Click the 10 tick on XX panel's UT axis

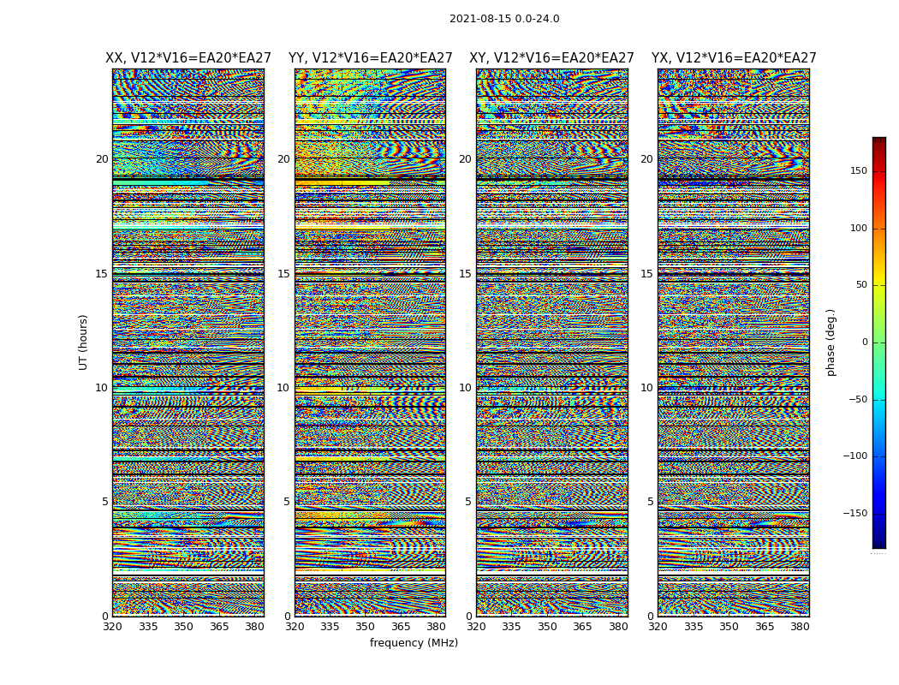click(x=102, y=388)
